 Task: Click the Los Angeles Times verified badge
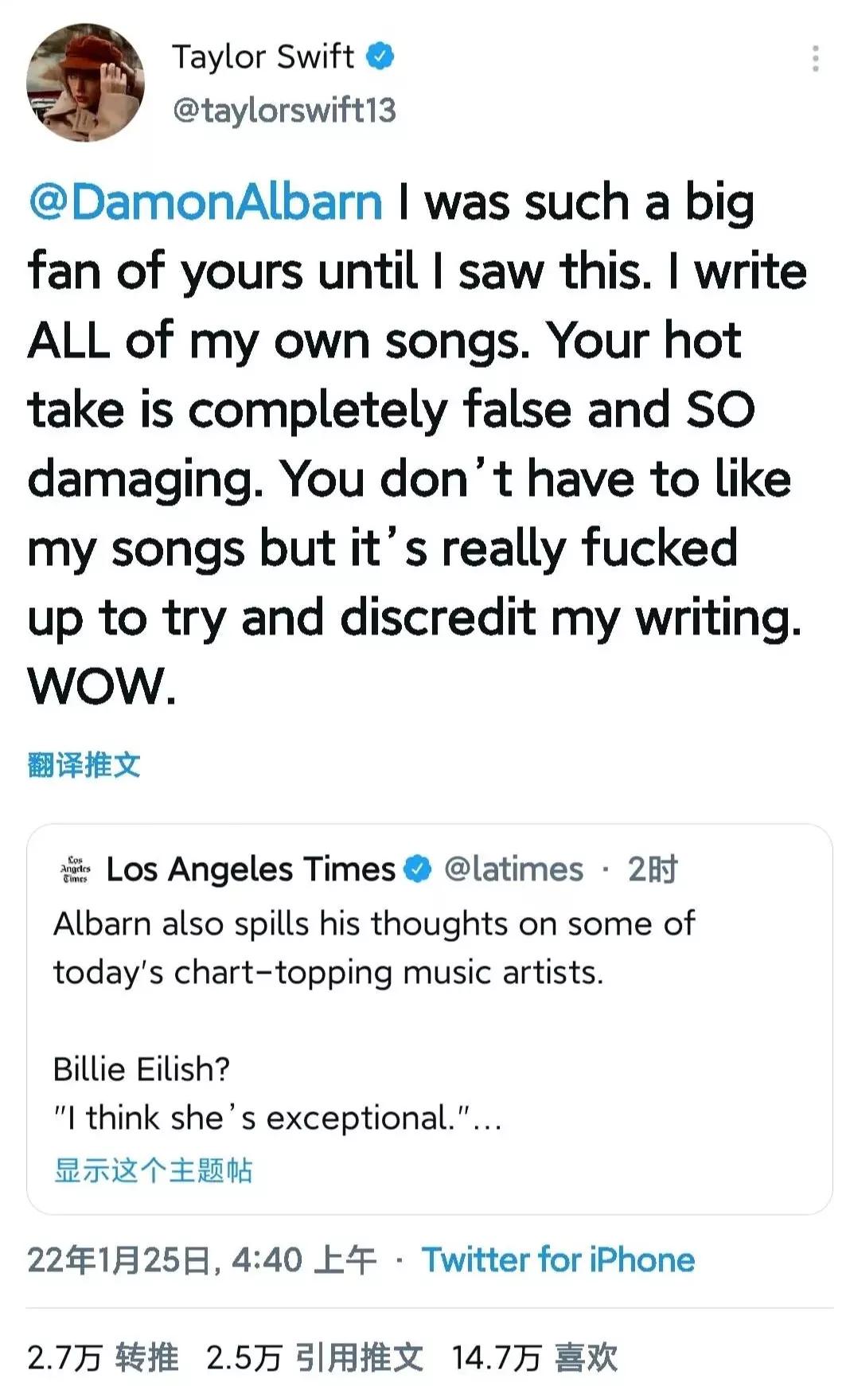click(x=418, y=869)
